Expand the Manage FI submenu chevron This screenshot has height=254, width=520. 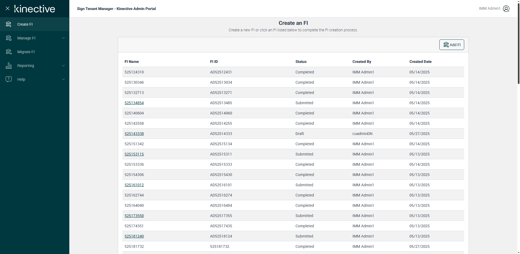[x=63, y=38]
